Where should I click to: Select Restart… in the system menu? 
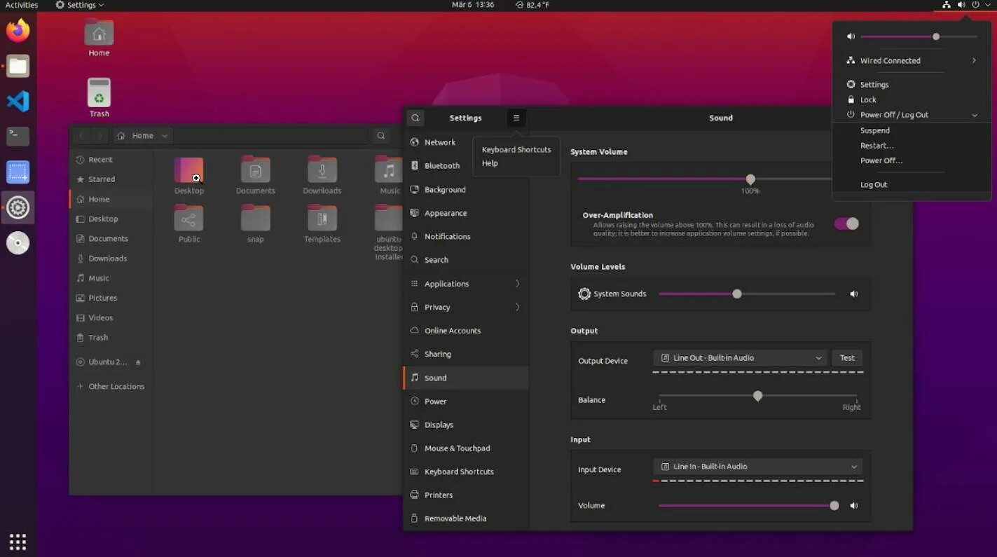877,146
